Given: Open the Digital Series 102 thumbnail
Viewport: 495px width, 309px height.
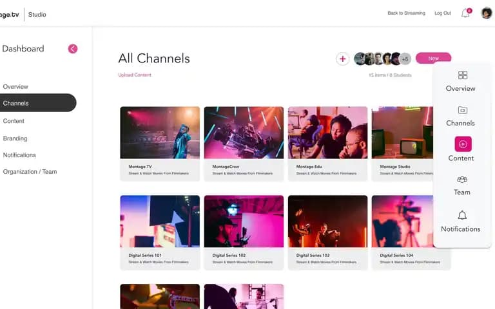Looking at the screenshot, I should pyautogui.click(x=244, y=221).
